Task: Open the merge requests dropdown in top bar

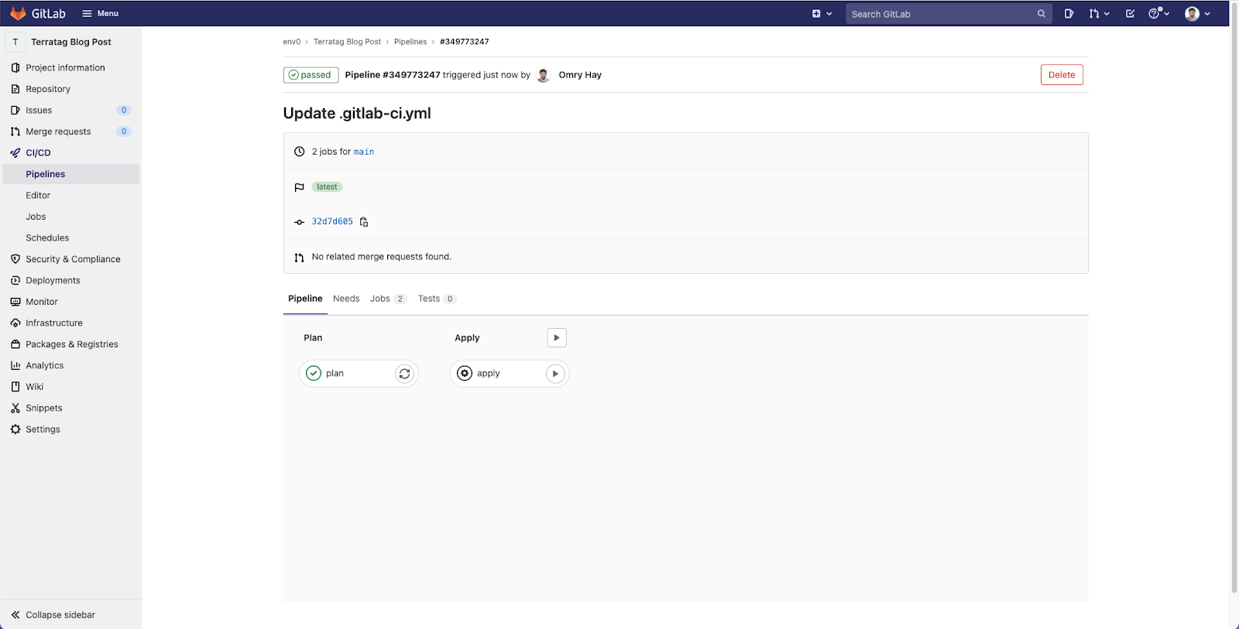Action: click(x=1099, y=13)
